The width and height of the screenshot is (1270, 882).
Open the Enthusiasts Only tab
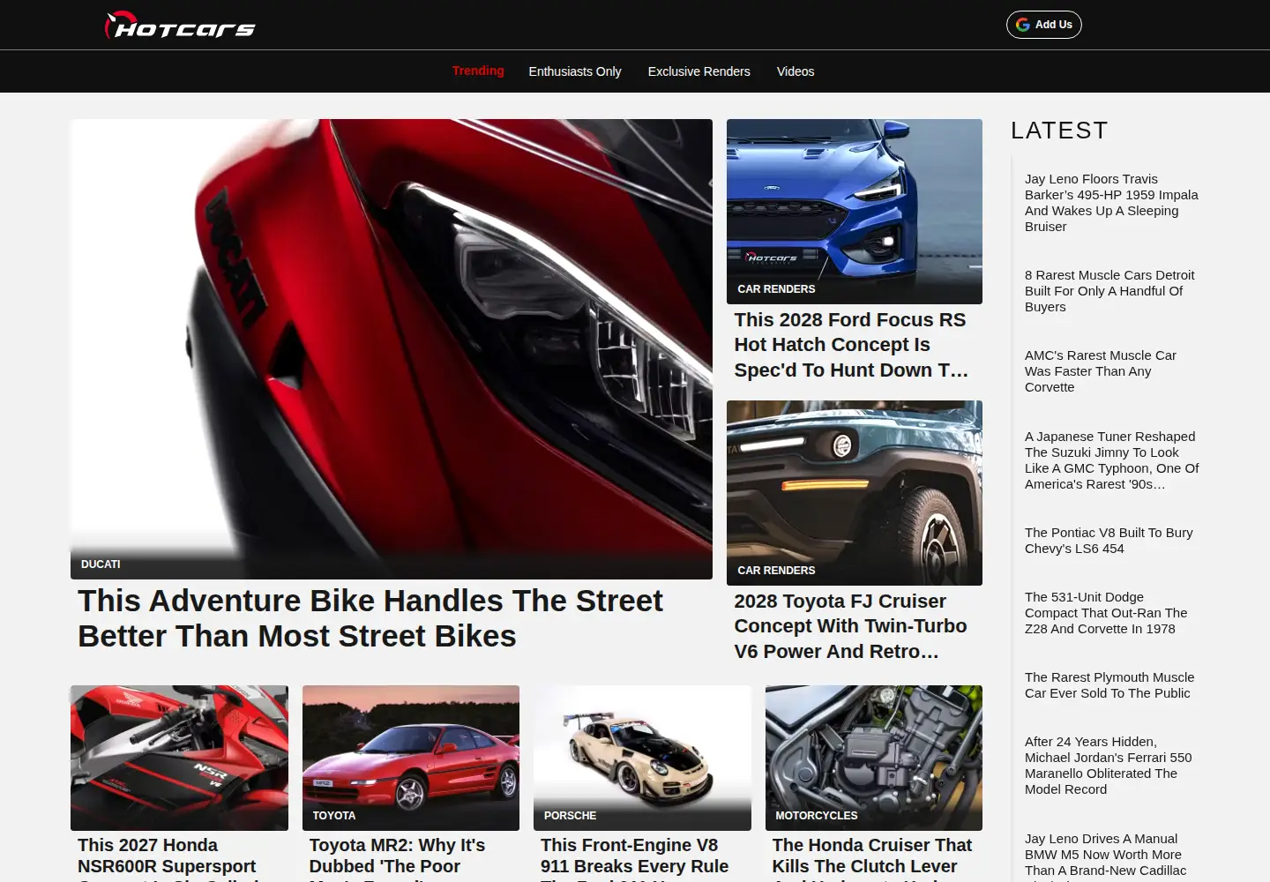[x=575, y=71]
